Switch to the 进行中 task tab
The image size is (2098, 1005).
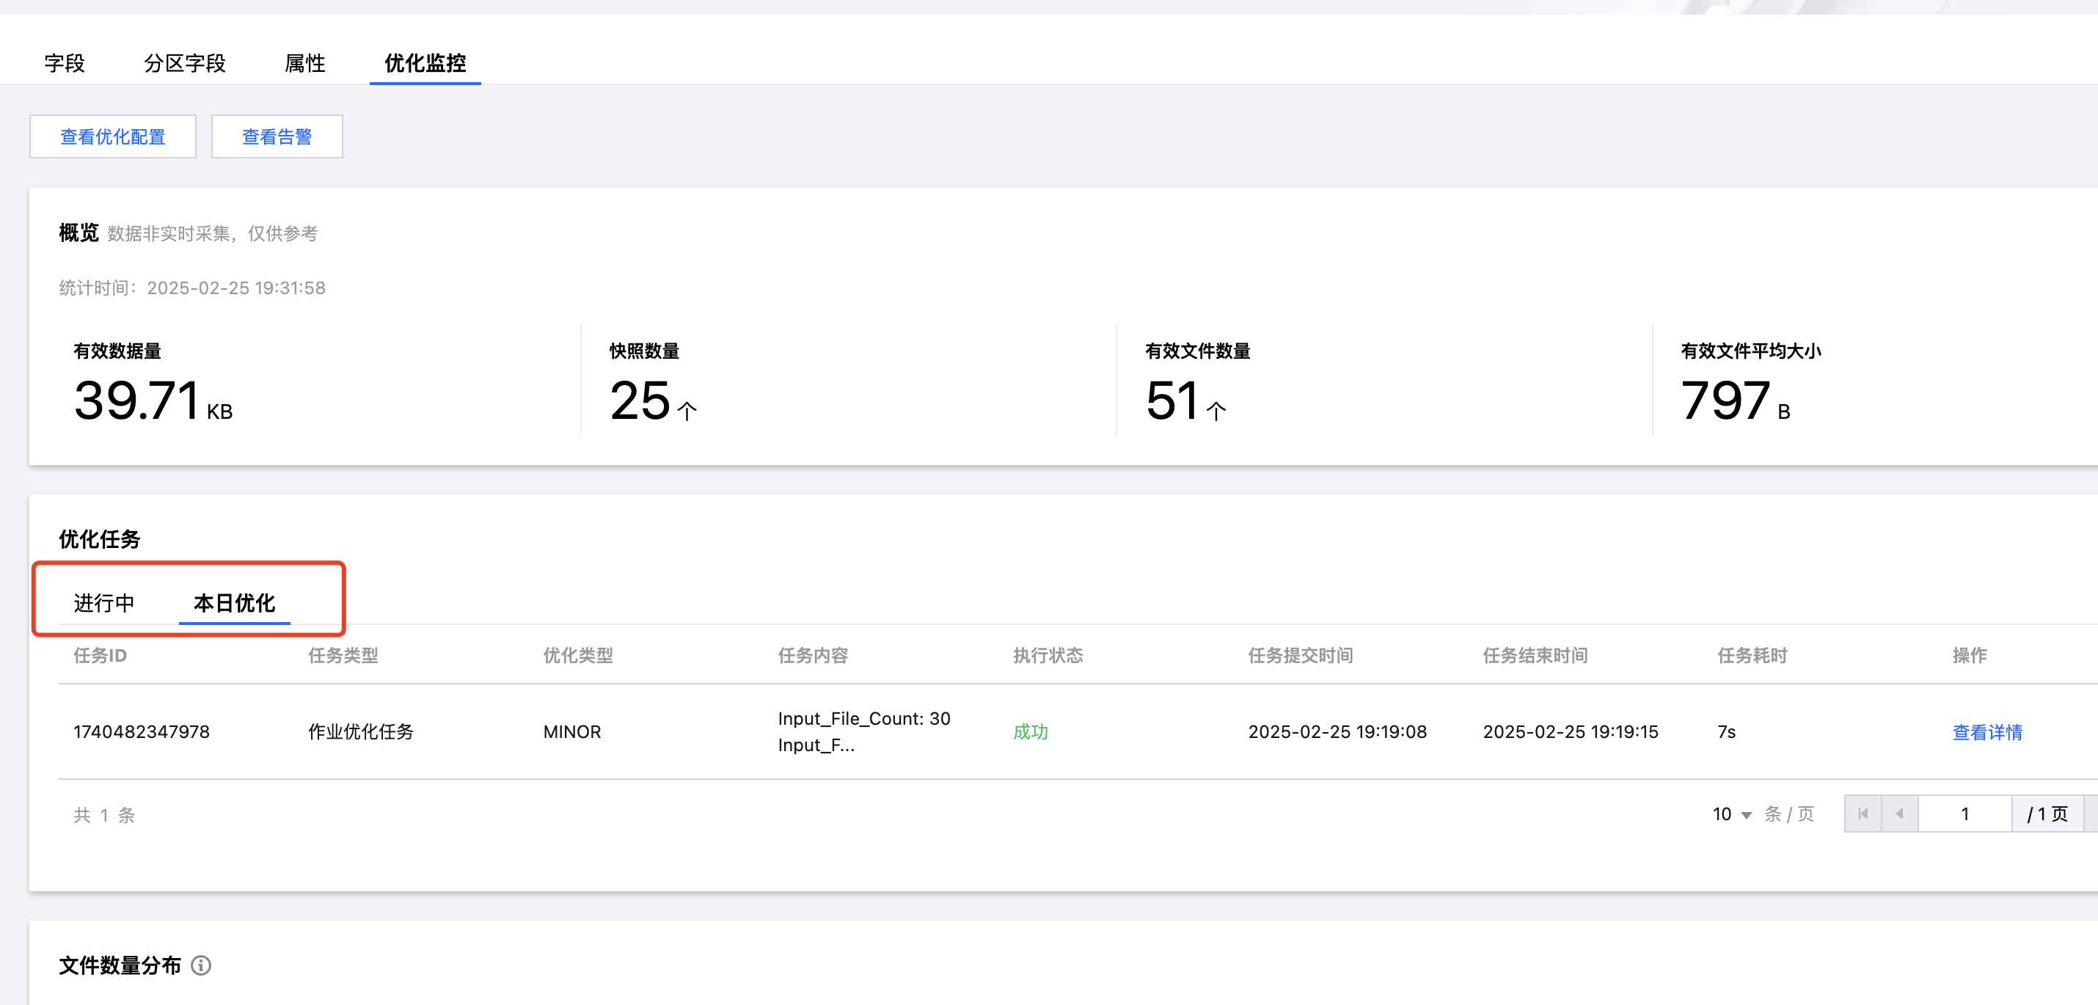(x=104, y=603)
